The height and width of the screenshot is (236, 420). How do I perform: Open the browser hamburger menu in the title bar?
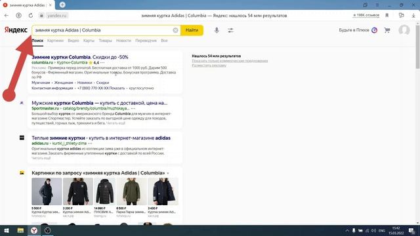377,5
